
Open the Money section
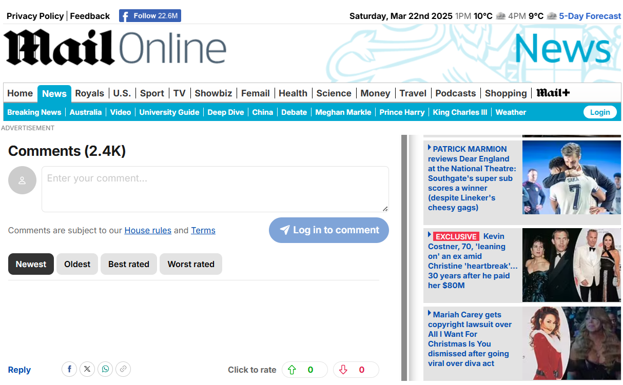click(375, 93)
